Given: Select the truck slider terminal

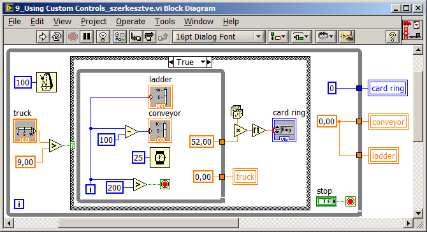Looking at the screenshot, I should coord(25,131).
